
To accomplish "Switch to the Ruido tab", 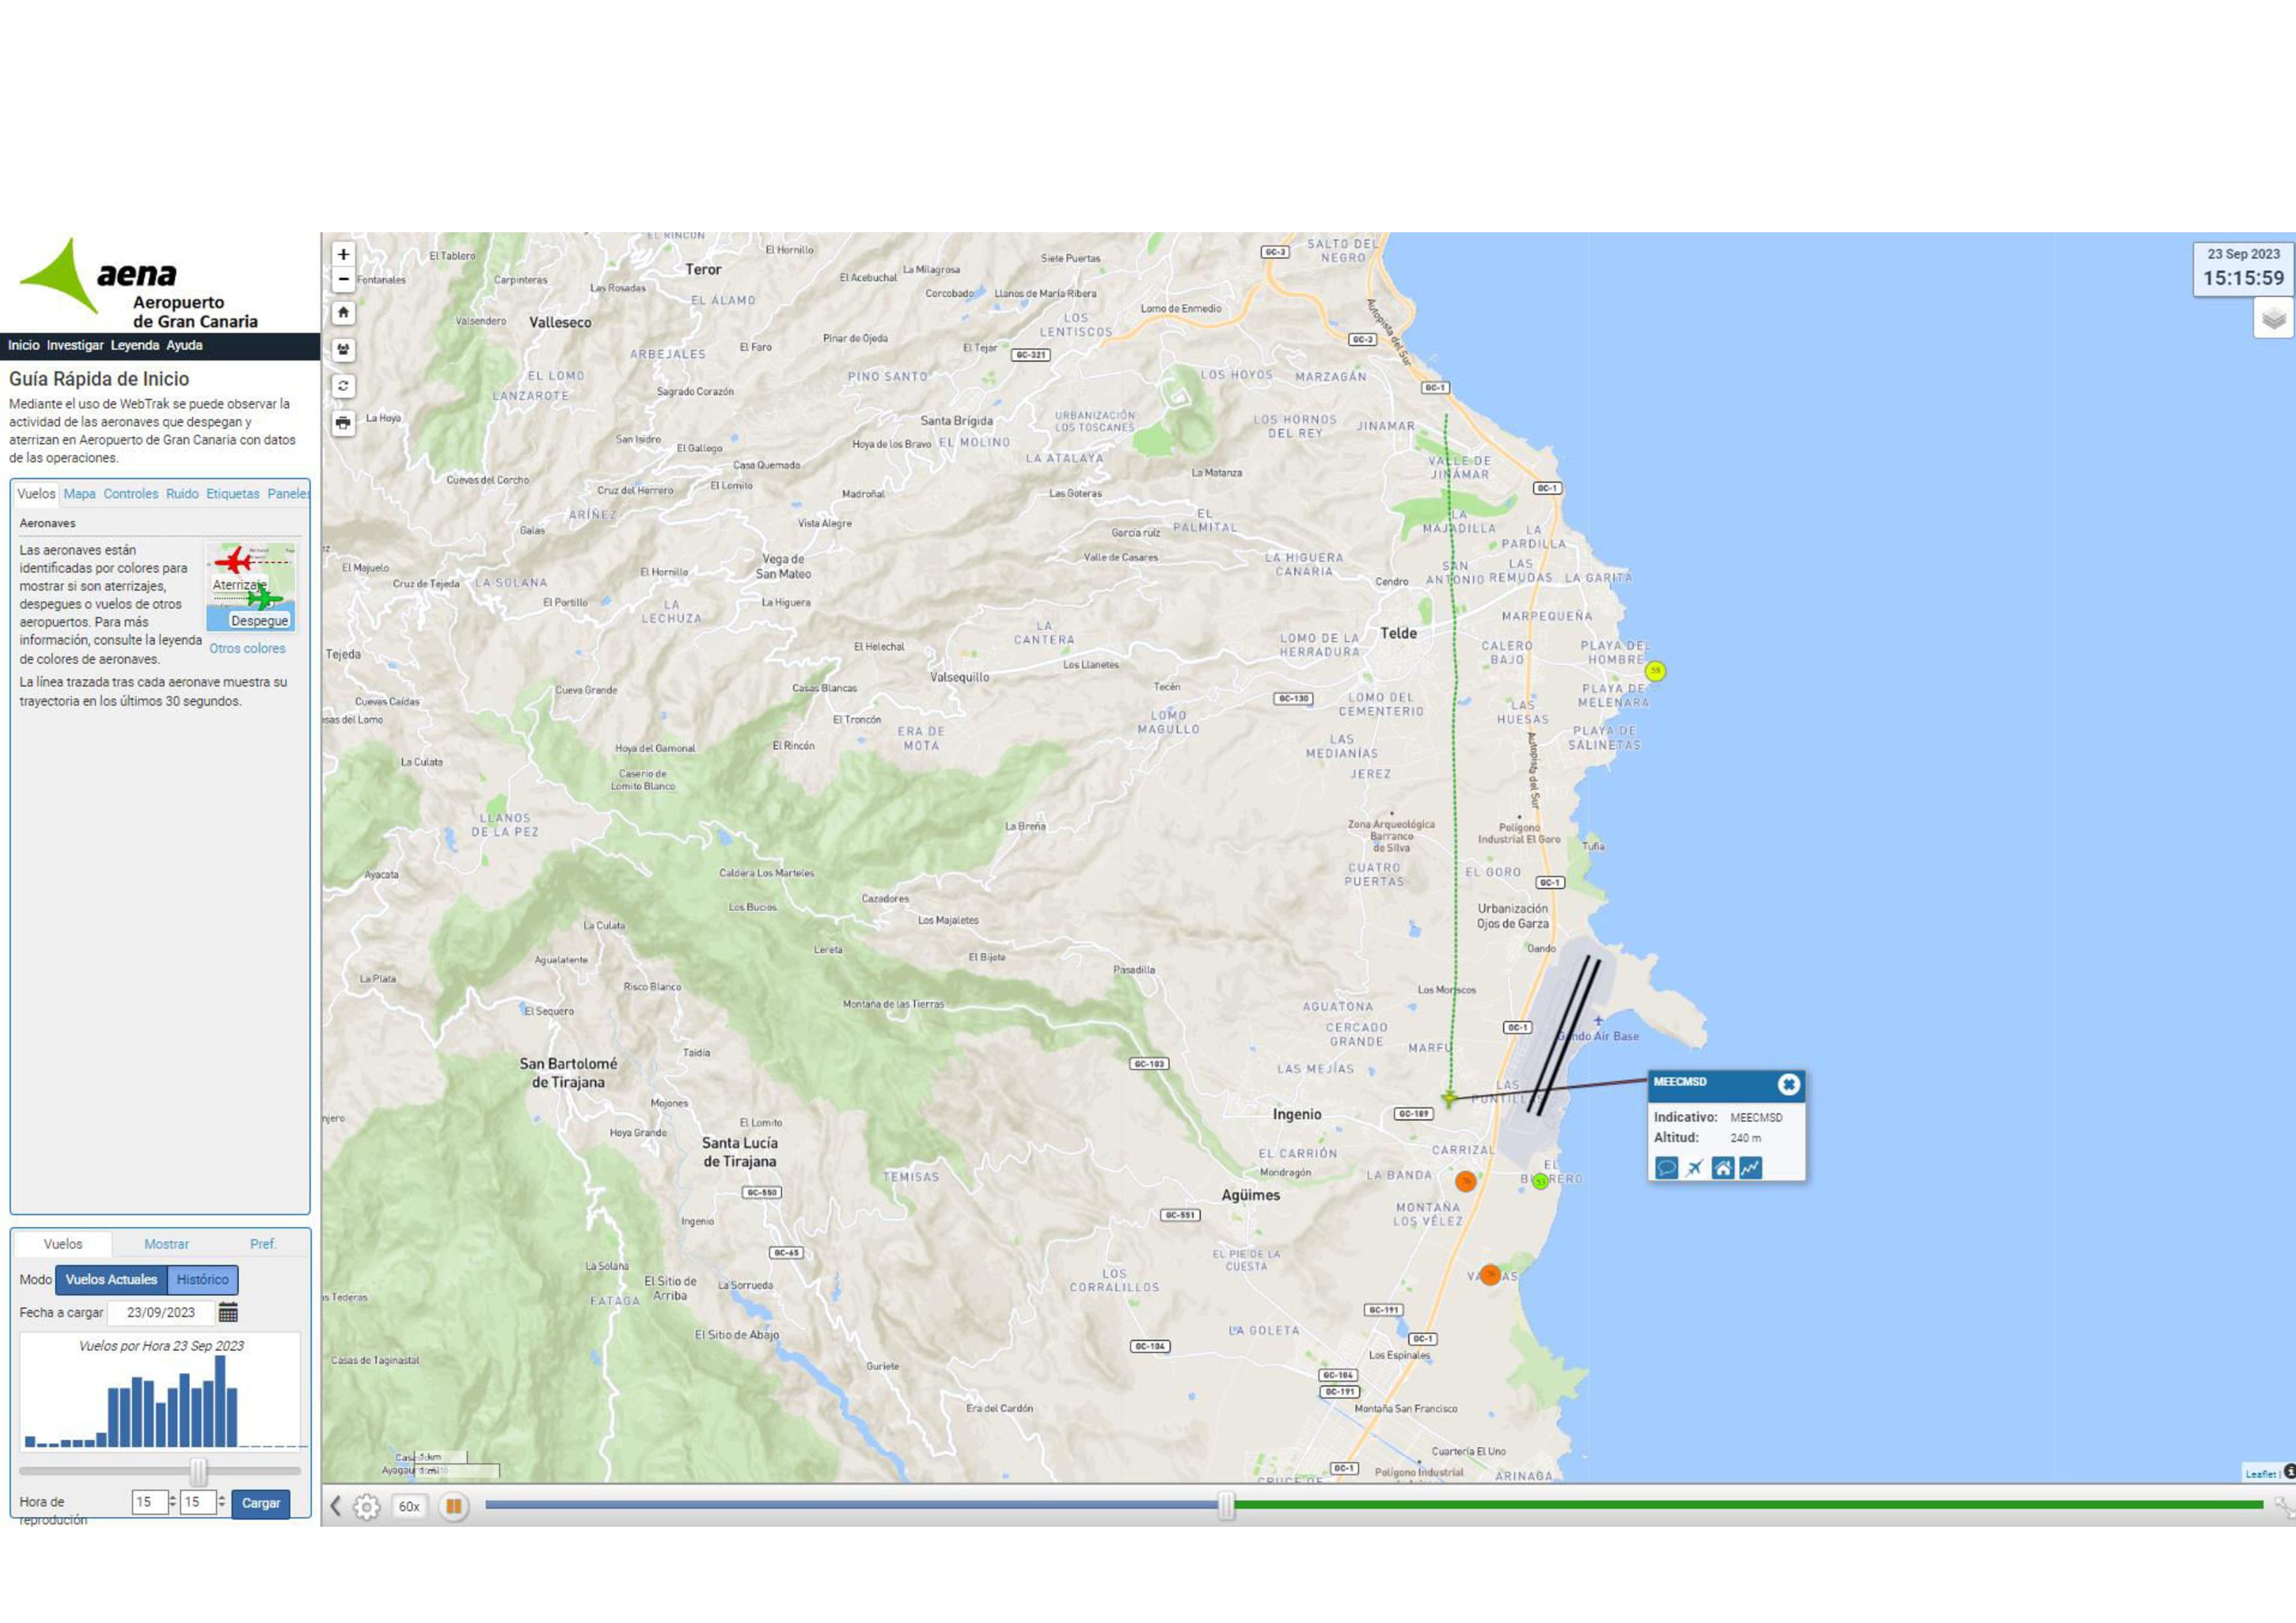I will (182, 494).
